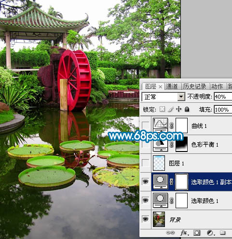Image resolution: width=232 pixels, height=239 pixels.
Task: Select the 曲线 1 layer mask thumbnail
Action: tap(182, 126)
